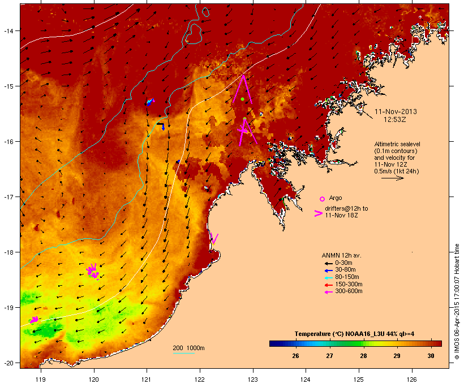Image resolution: width=464 pixels, height=384 pixels.
Task: Click the magenta drifters legend symbol
Action: pos(318,213)
